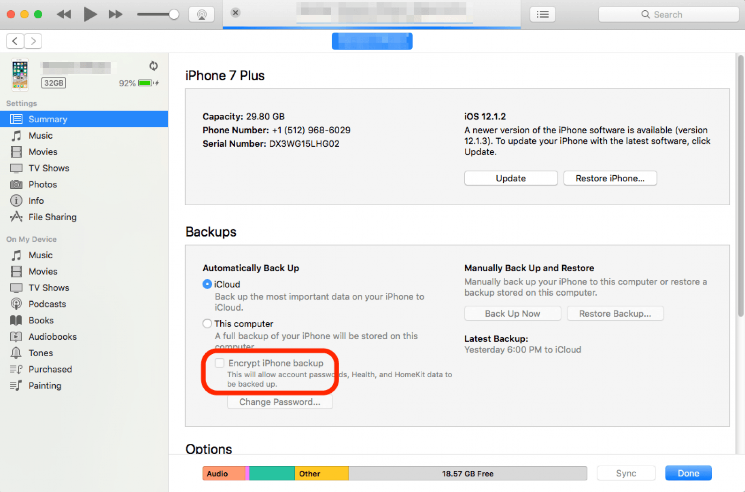The image size is (745, 492).
Task: Open Movies under Settings
Action: coord(84,152)
